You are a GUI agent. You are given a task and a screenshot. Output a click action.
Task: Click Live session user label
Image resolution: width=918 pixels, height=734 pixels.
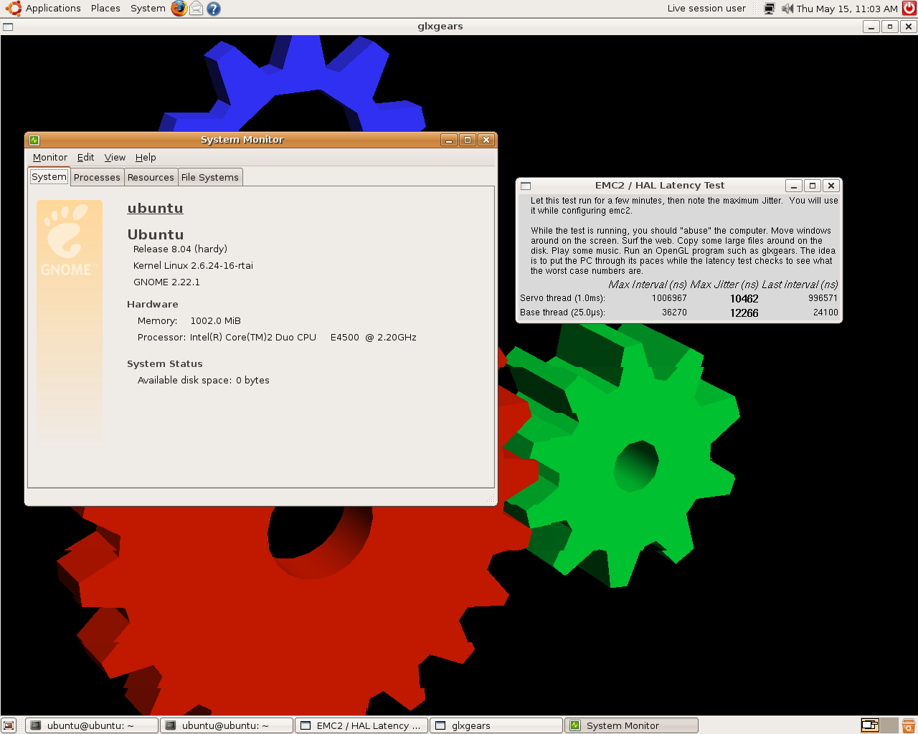pos(706,9)
